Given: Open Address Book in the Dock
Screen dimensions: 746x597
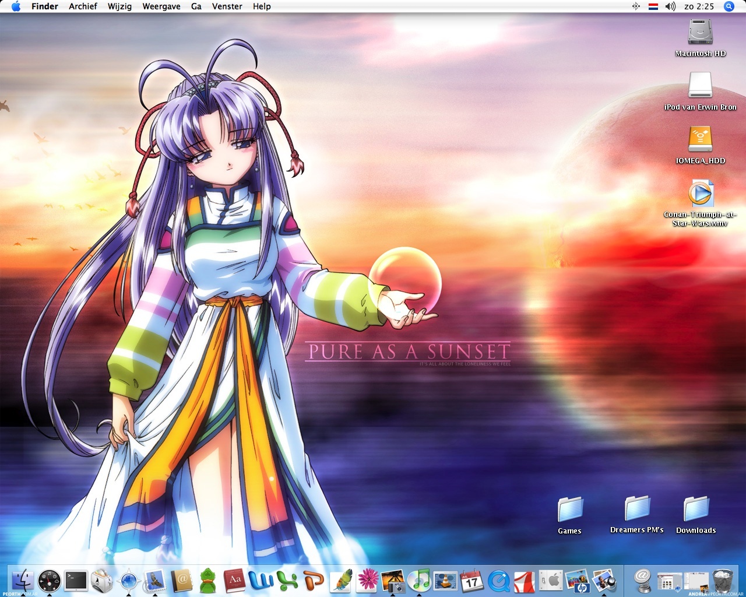Looking at the screenshot, I should click(182, 581).
